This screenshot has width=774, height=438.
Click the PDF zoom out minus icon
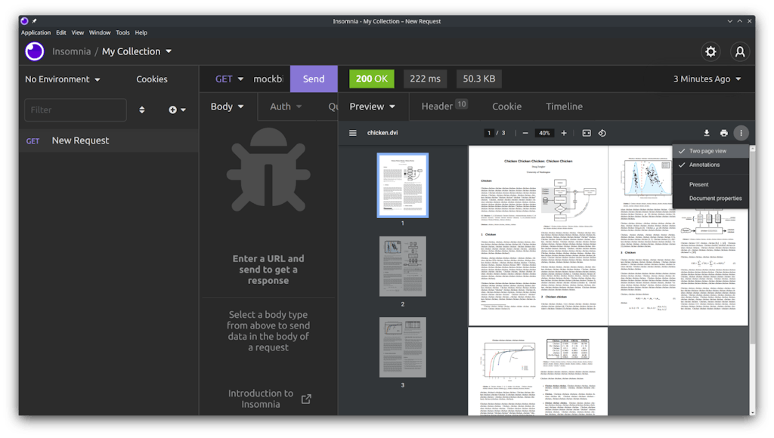click(x=525, y=133)
